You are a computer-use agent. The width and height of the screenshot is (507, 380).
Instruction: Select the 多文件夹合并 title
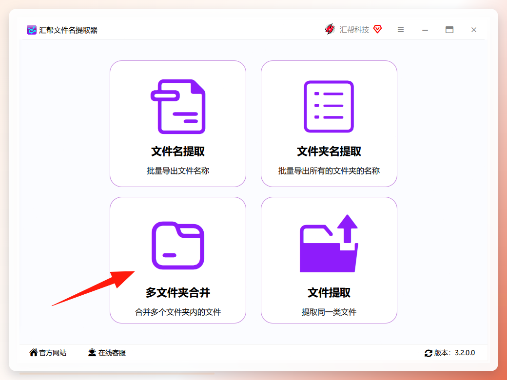(x=178, y=292)
